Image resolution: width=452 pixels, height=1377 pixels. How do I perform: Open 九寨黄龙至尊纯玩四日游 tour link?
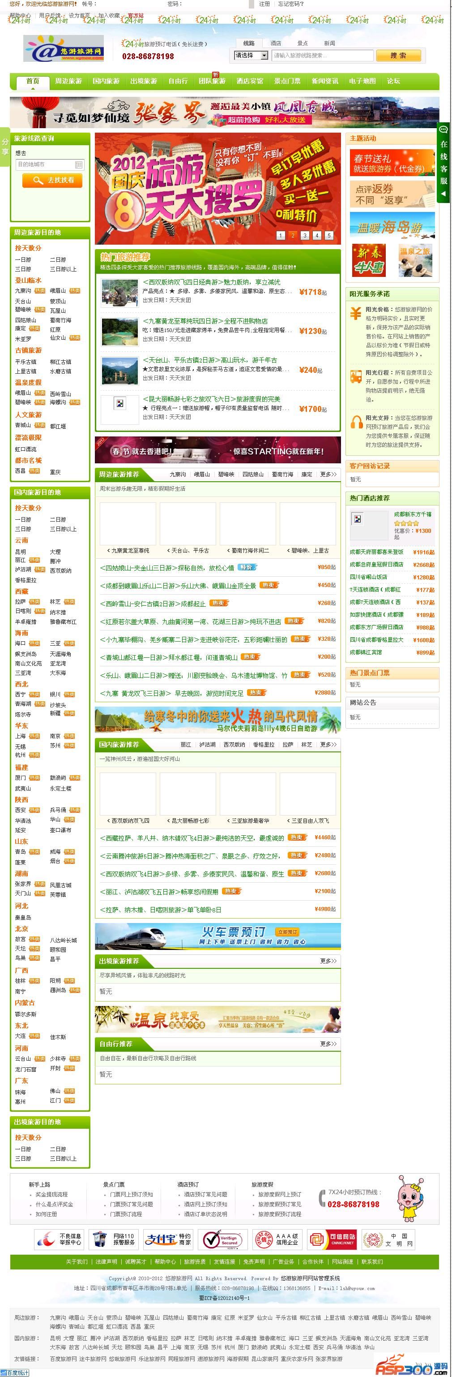tap(205, 321)
